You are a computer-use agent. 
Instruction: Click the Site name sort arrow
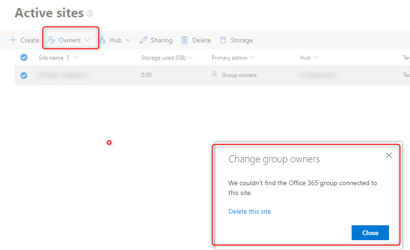point(68,58)
